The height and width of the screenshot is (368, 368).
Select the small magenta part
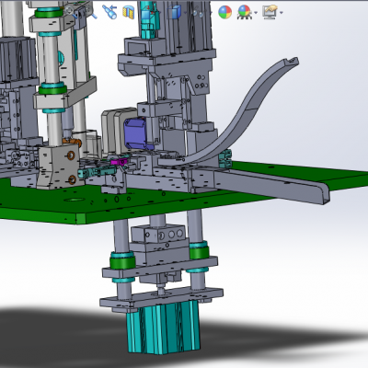pos(119,161)
